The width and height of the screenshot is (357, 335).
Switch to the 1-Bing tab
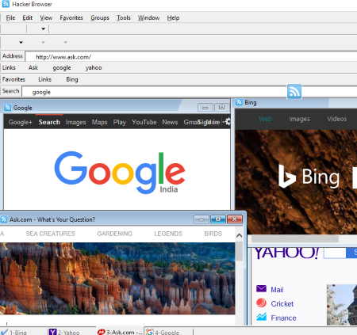point(14,332)
